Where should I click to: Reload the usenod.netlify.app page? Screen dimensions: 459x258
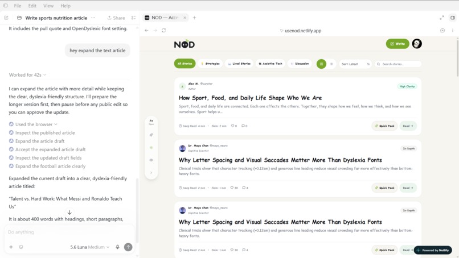(163, 30)
